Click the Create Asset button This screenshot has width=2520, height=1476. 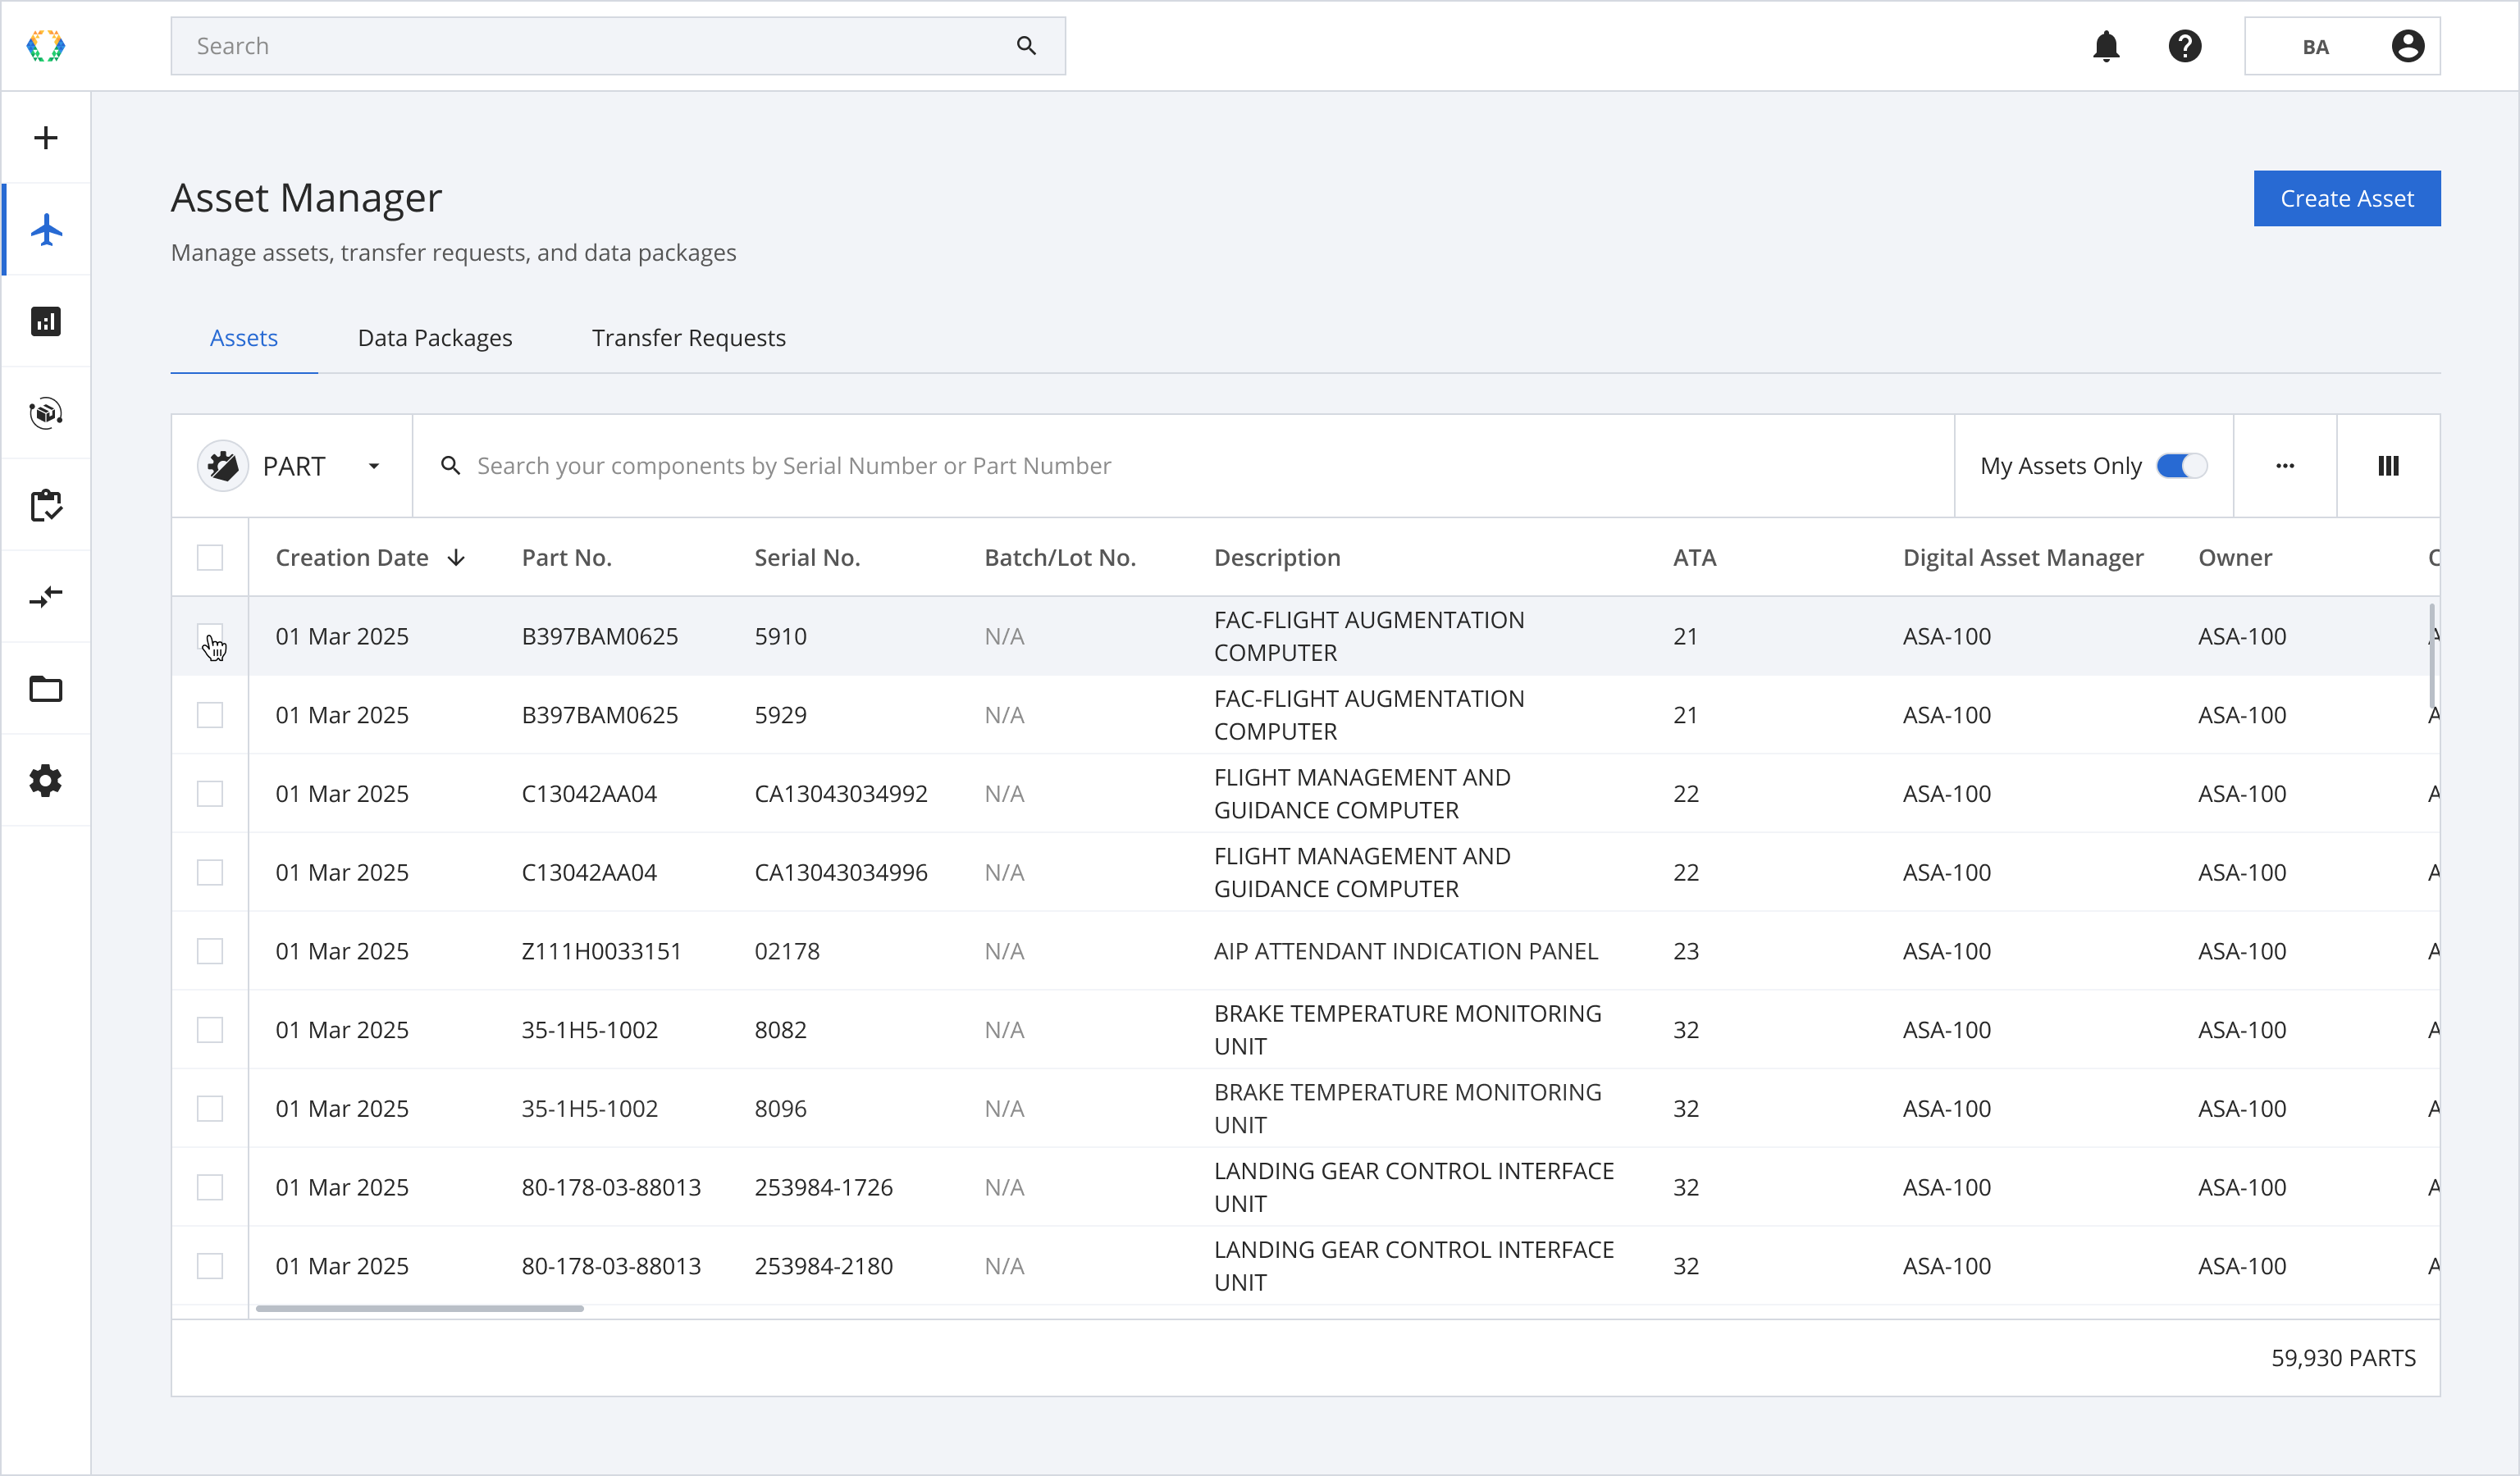pyautogui.click(x=2346, y=199)
